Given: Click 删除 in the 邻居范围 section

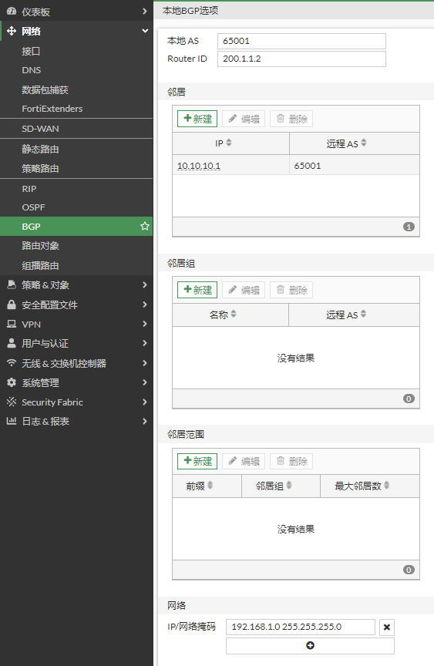Looking at the screenshot, I should [x=291, y=461].
